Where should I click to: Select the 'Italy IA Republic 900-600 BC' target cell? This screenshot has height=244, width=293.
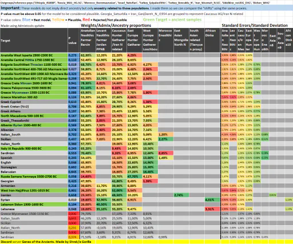(34, 149)
